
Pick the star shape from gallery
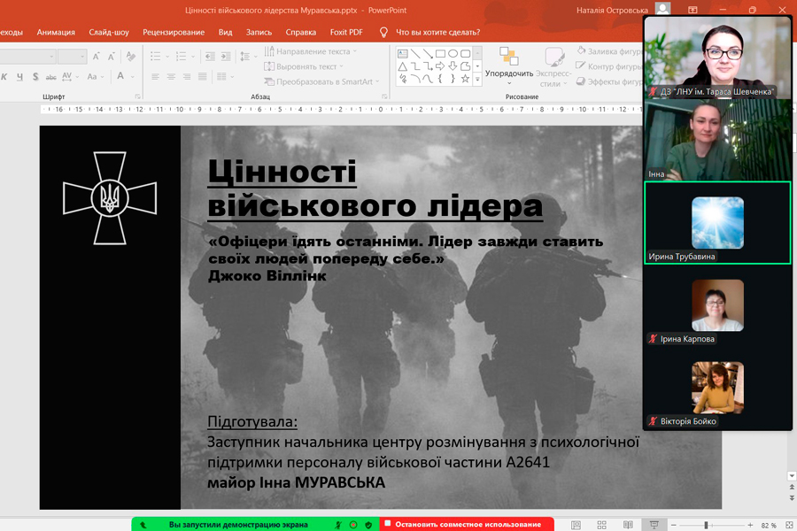(465, 79)
